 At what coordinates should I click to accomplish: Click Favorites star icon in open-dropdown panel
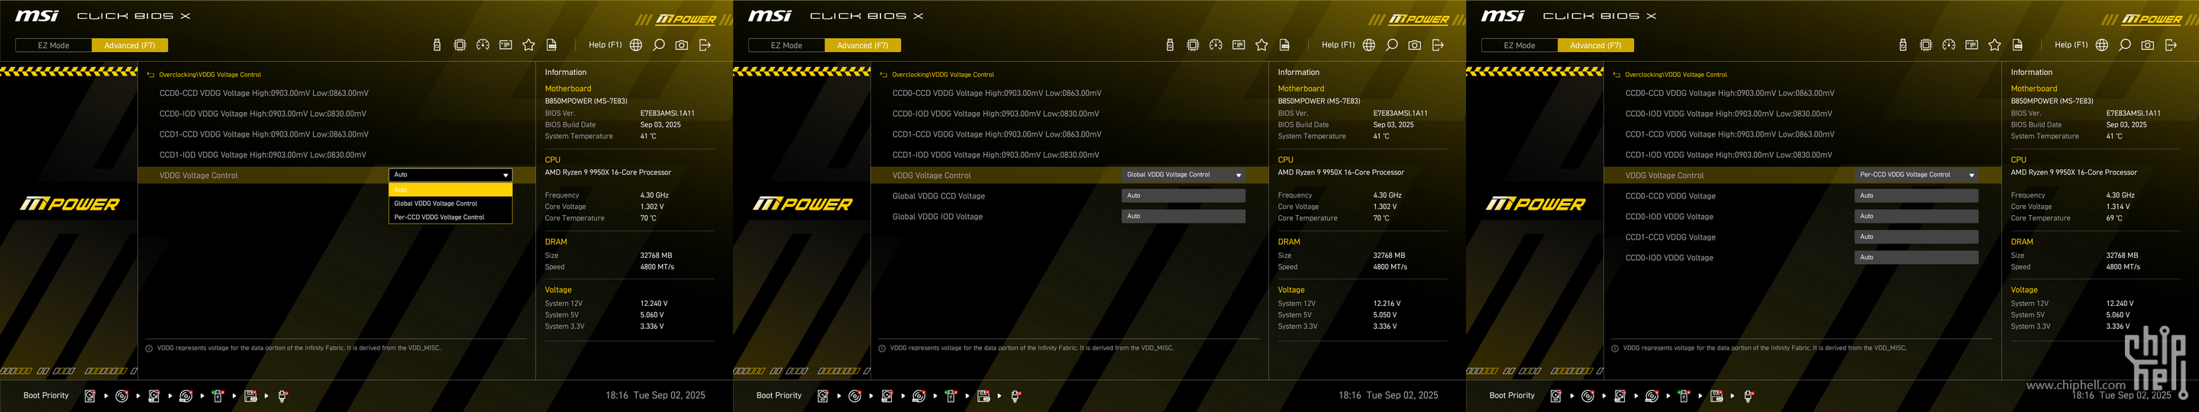tap(528, 45)
